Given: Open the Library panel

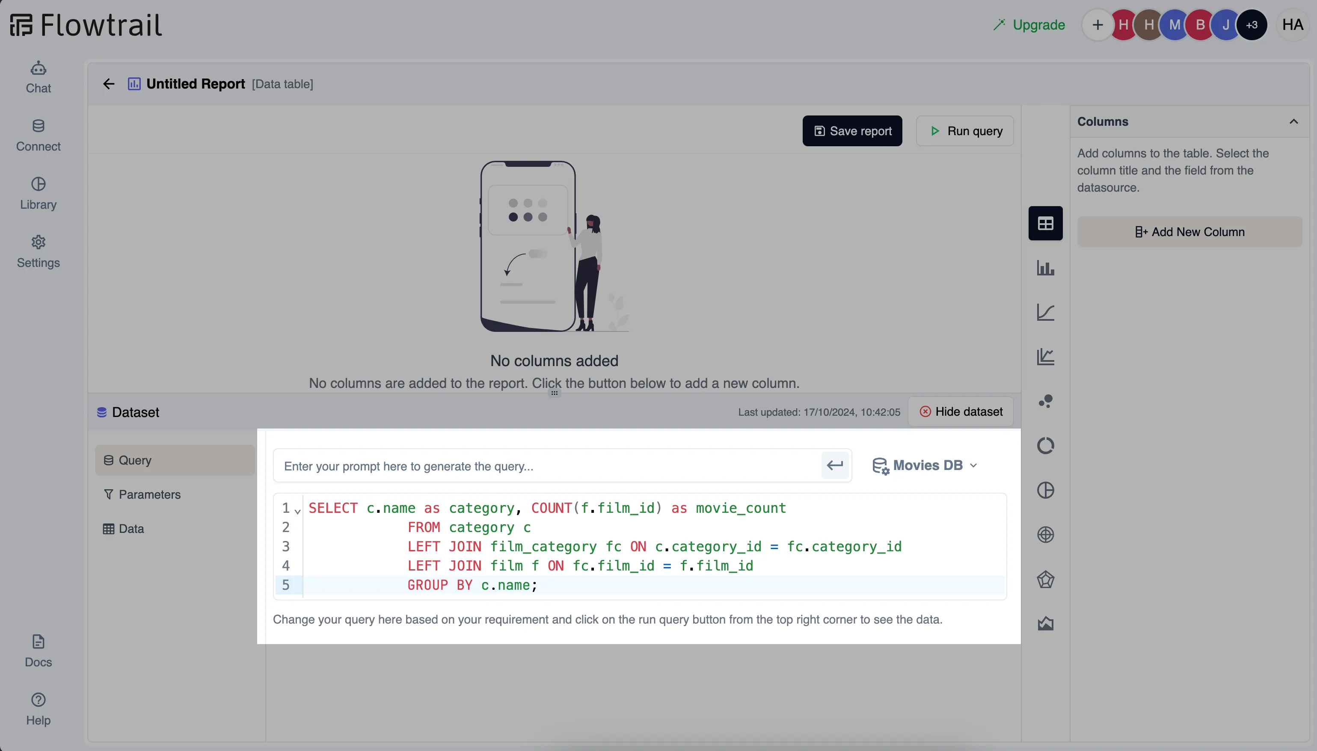Looking at the screenshot, I should [38, 192].
